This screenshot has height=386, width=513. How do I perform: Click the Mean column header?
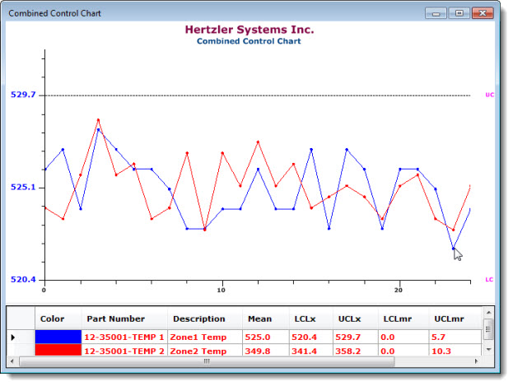pyautogui.click(x=260, y=319)
